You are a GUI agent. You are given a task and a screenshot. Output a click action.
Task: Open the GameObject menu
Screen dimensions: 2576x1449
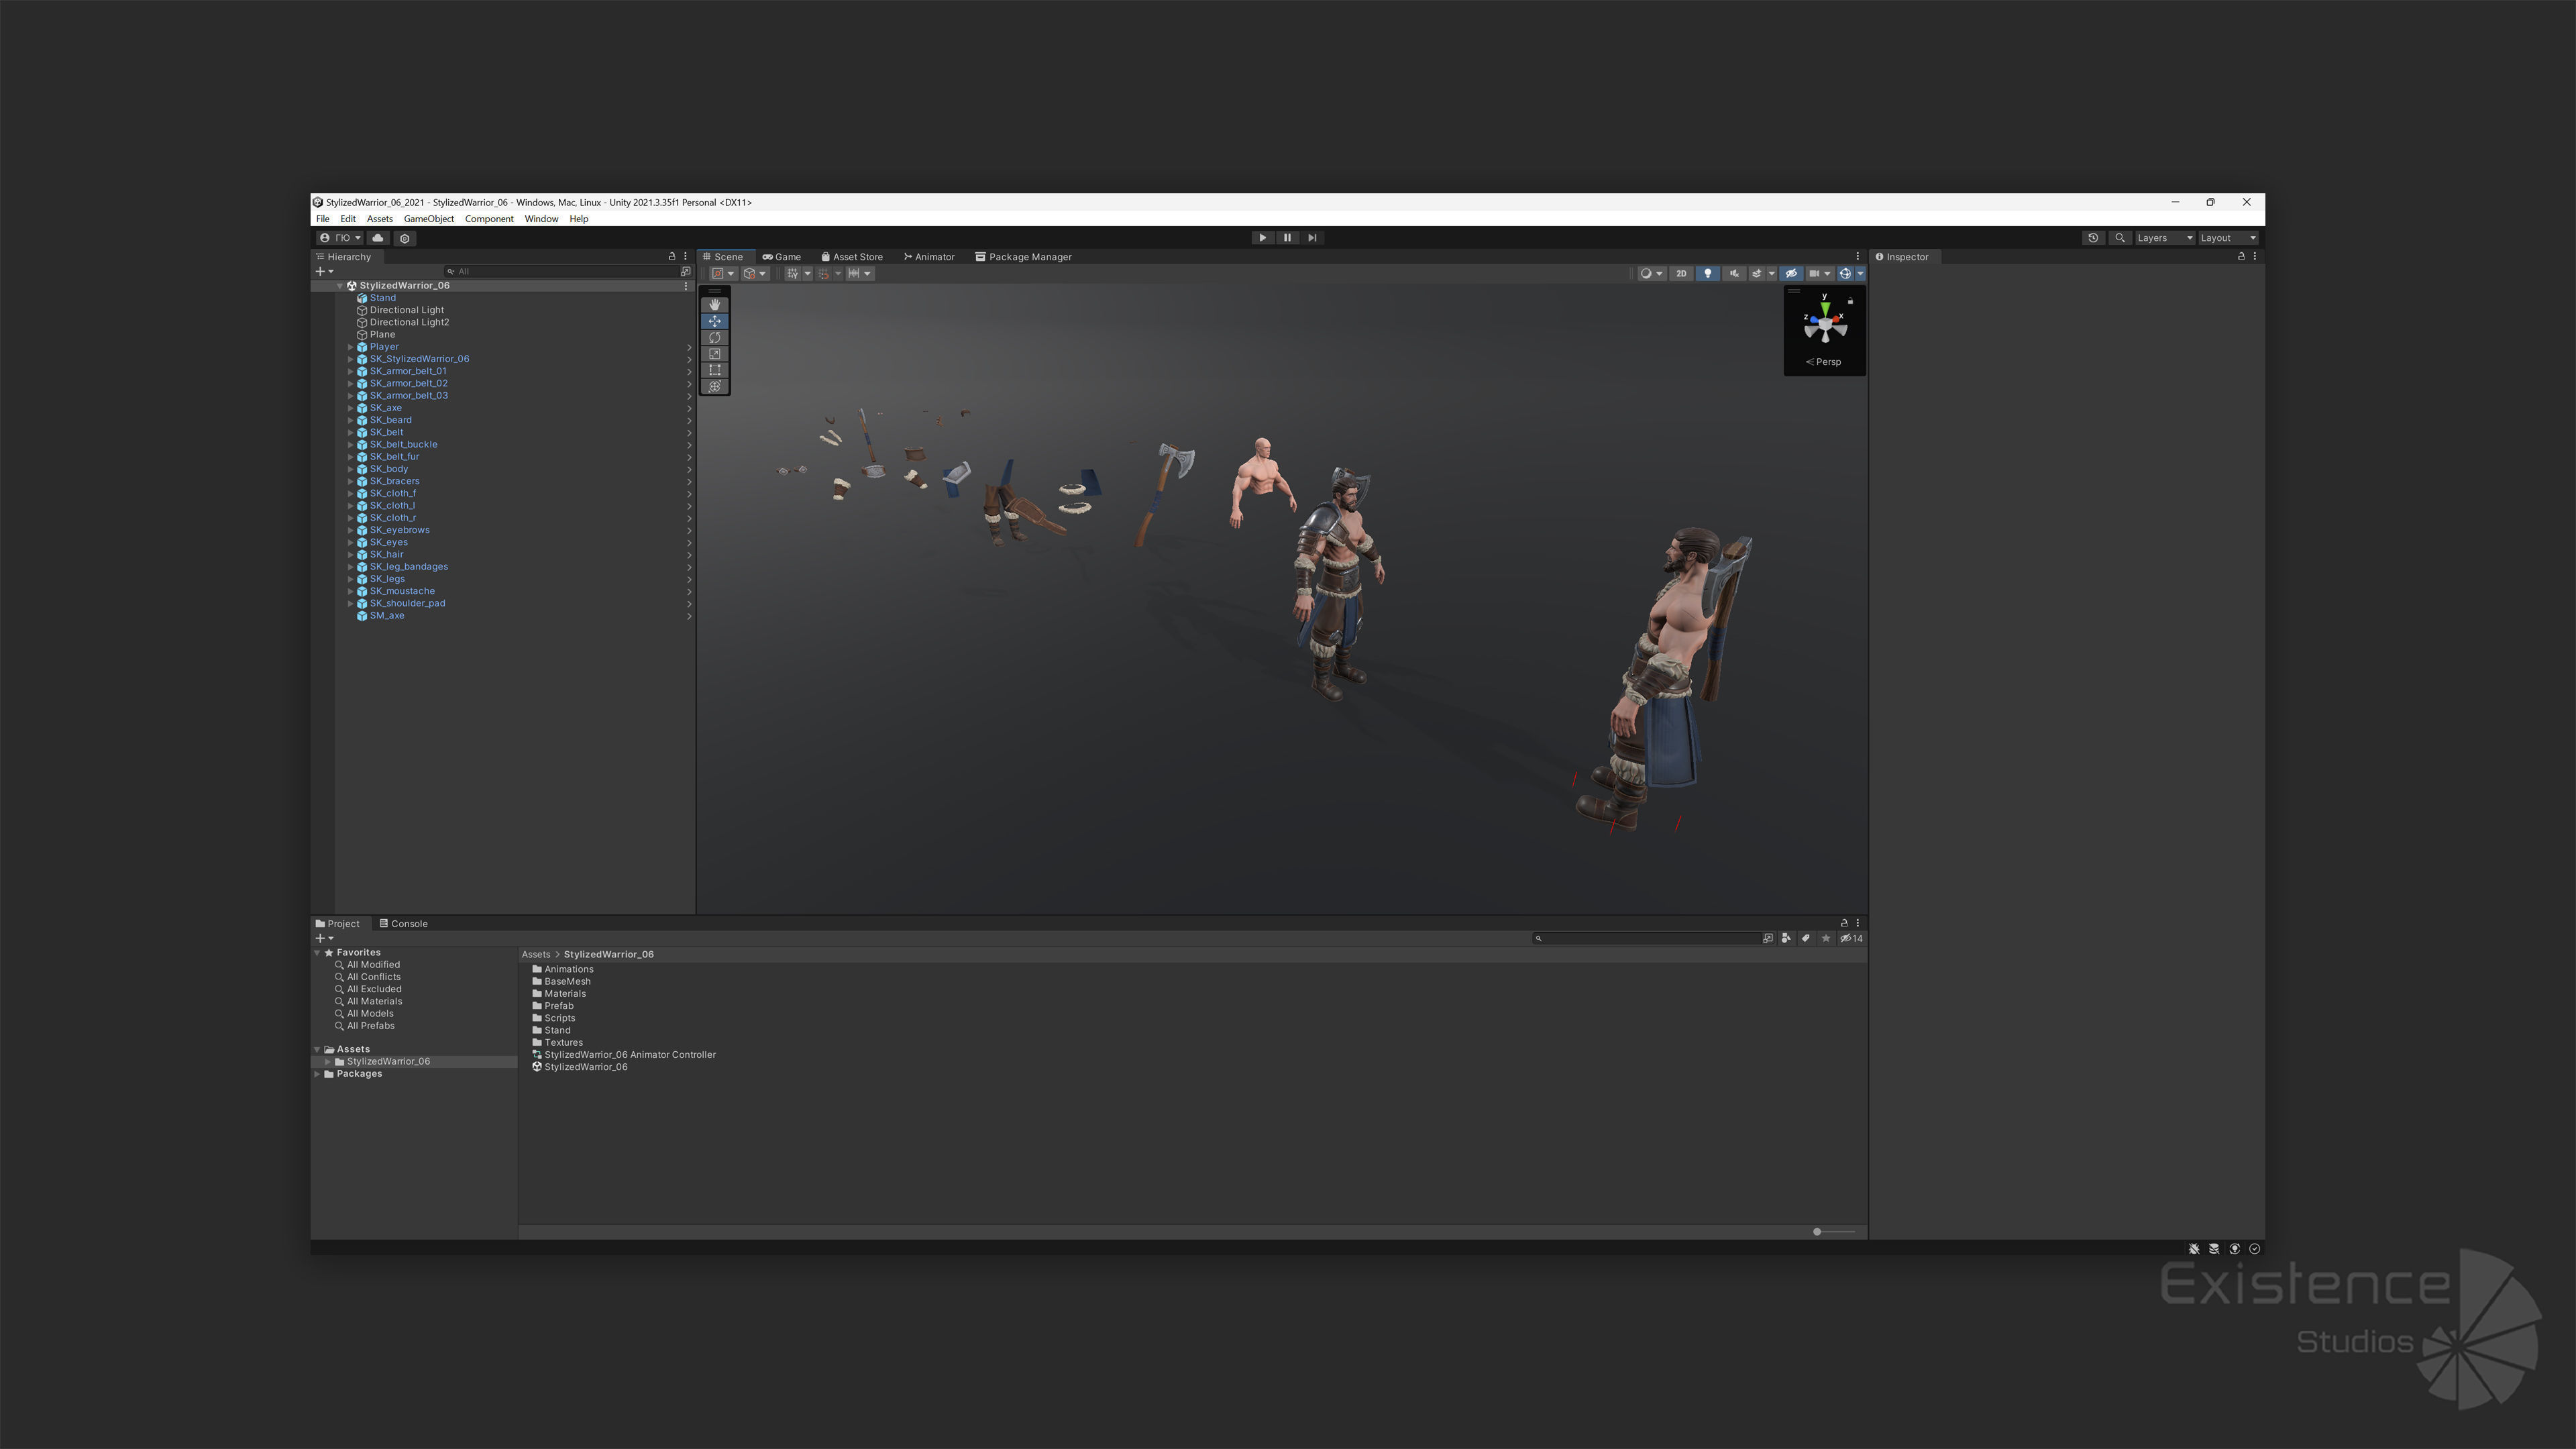point(428,219)
